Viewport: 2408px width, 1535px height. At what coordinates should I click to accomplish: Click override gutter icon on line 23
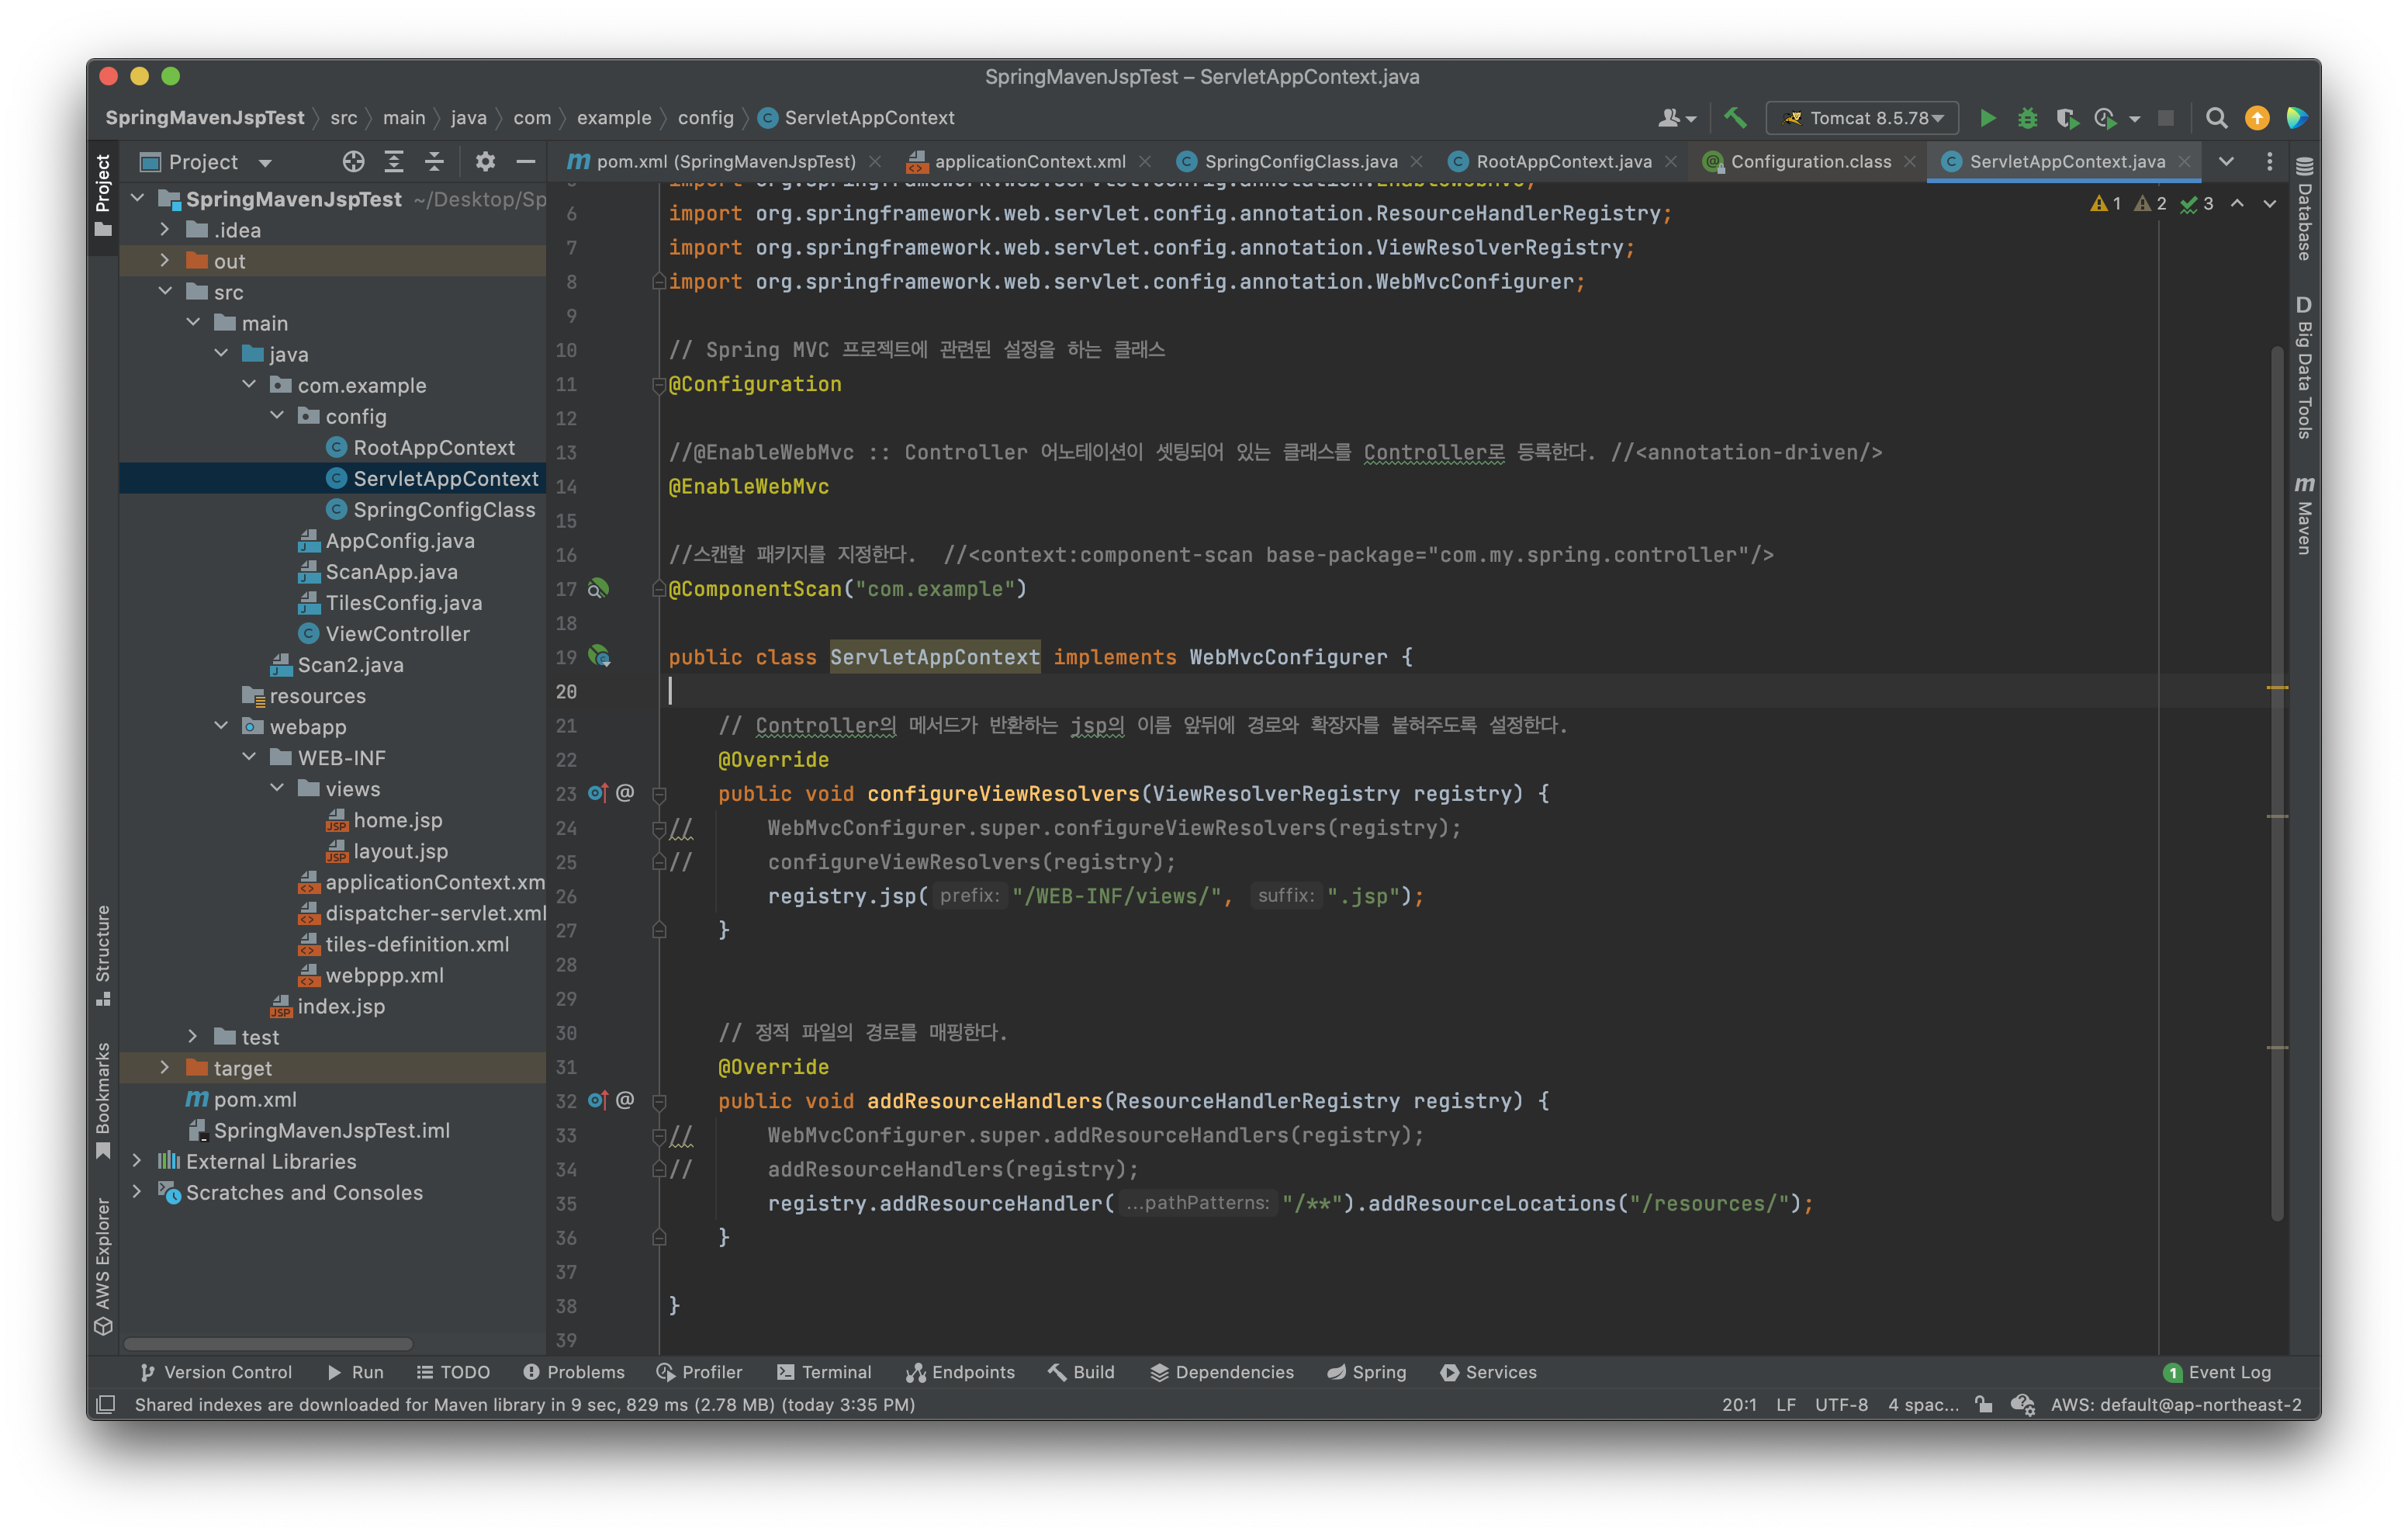point(597,792)
